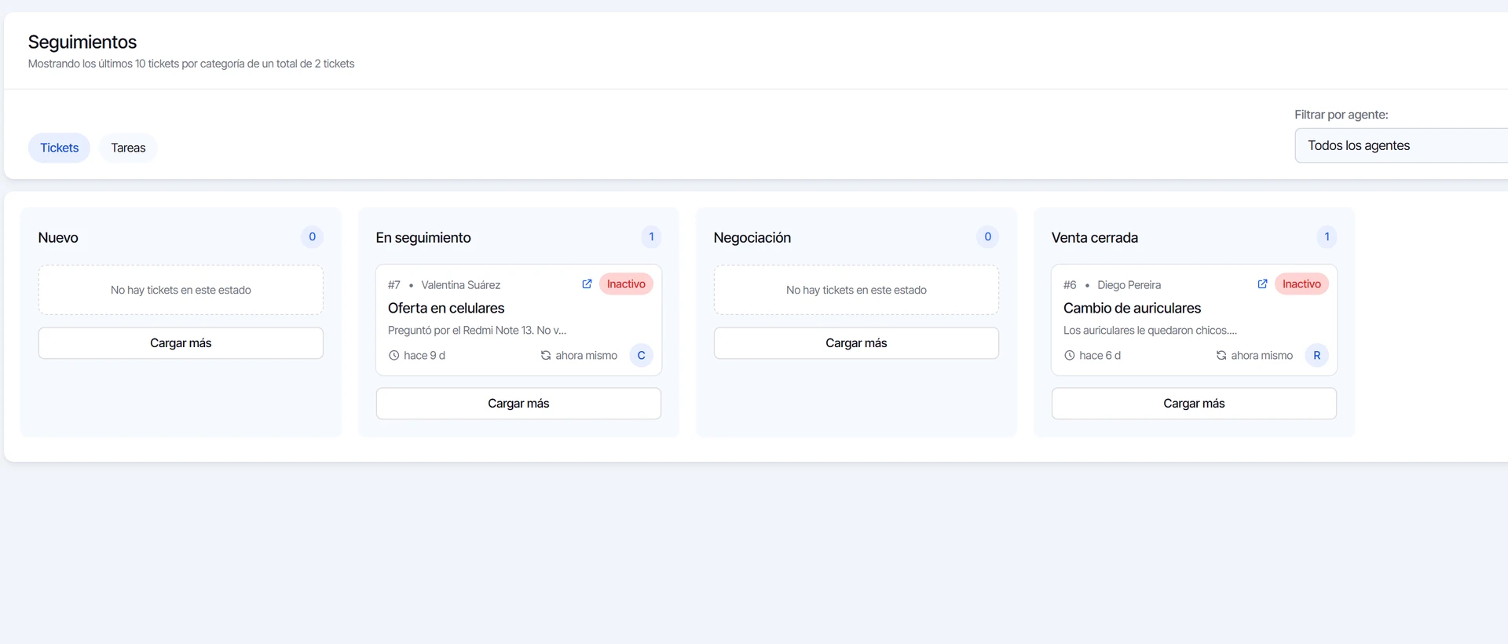Image resolution: width=1508 pixels, height=644 pixels.
Task: Click the ticket number #6
Action: (x=1070, y=285)
